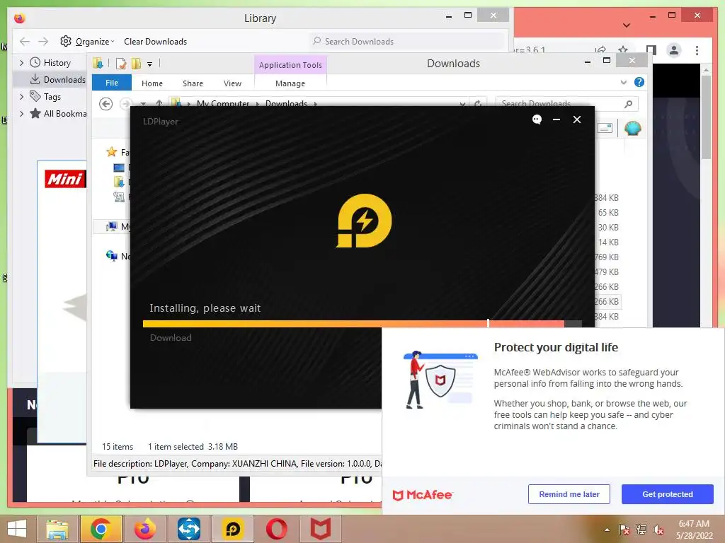Go back in the Library window

[x=25, y=42]
